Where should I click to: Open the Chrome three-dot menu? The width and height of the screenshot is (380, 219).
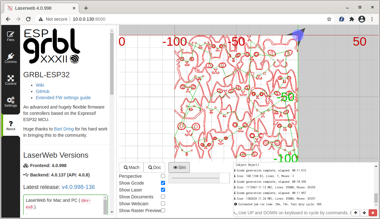coord(372,19)
